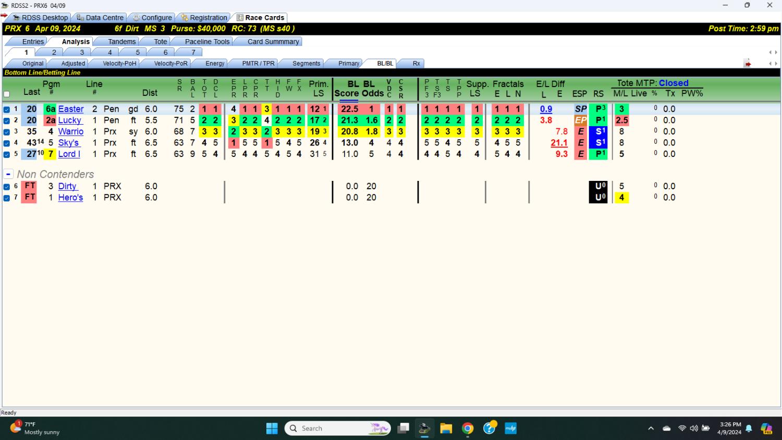Click the red export arrow icon near Rx tab

pyautogui.click(x=748, y=64)
